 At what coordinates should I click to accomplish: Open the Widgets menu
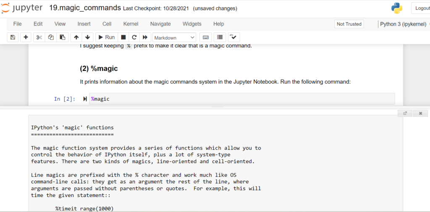[x=192, y=24]
